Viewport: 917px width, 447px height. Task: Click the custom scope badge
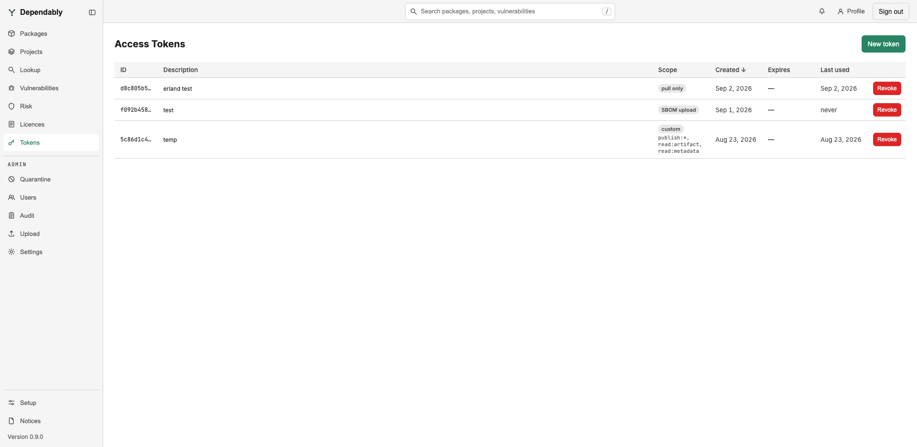(671, 129)
